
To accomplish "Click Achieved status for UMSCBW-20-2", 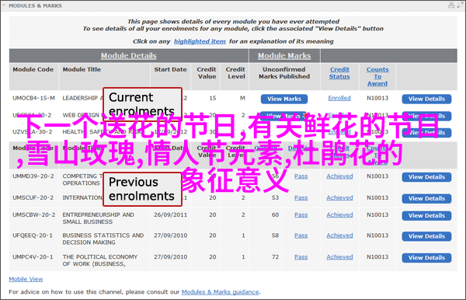I will click(x=339, y=215).
